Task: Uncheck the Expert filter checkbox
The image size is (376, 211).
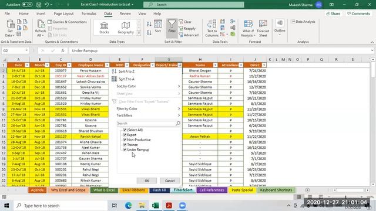Action: tap(125, 135)
